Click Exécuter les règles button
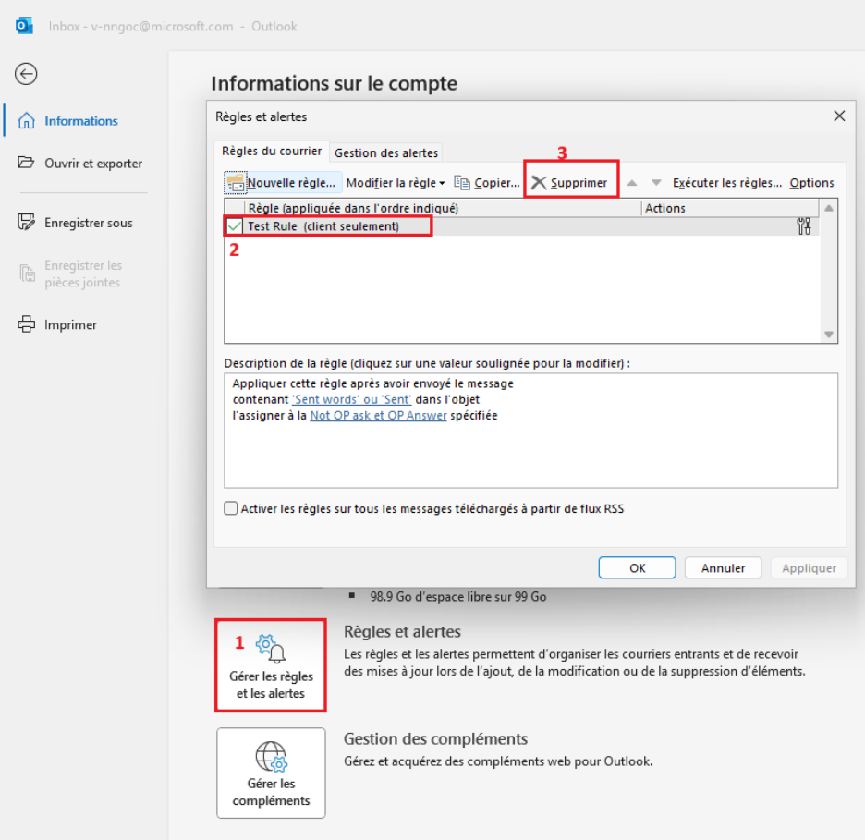Image resolution: width=865 pixels, height=840 pixels. (726, 183)
